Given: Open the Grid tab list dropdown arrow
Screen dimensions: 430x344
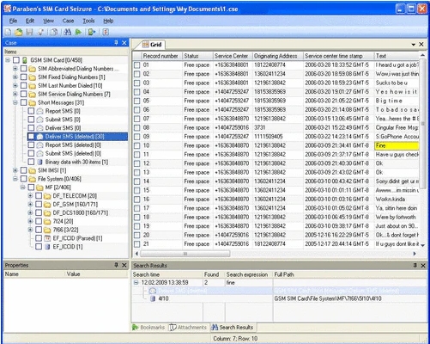Looking at the screenshot, I should click(x=414, y=45).
